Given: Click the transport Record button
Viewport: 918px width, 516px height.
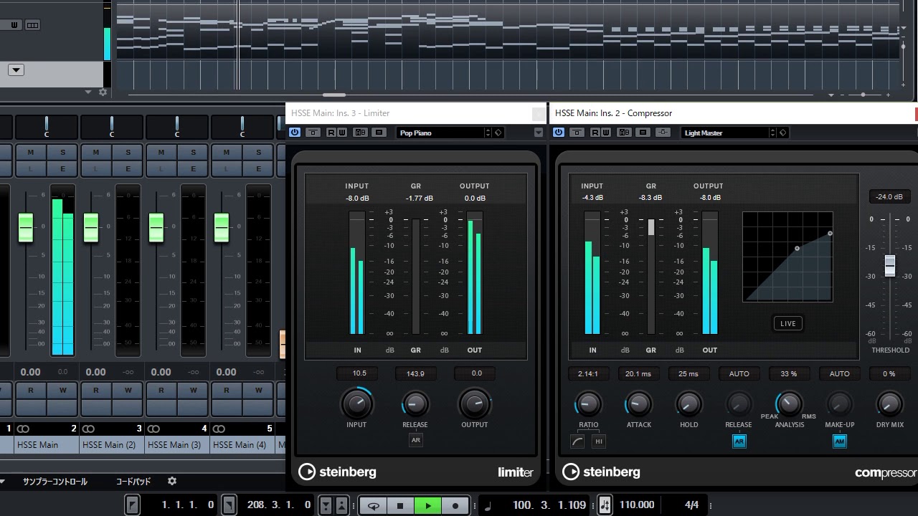Looking at the screenshot, I should pos(455,505).
